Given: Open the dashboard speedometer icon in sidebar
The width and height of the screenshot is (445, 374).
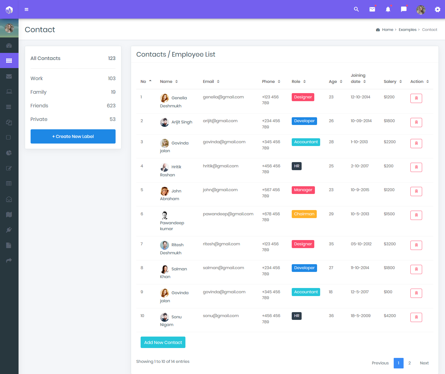Looking at the screenshot, I should [x=9, y=45].
